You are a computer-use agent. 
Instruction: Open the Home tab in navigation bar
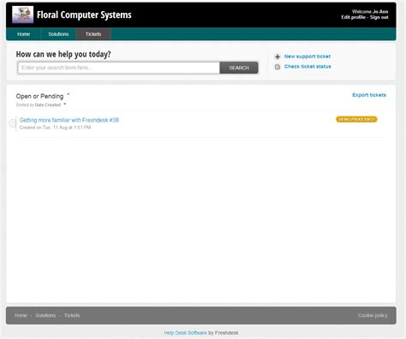coord(23,34)
